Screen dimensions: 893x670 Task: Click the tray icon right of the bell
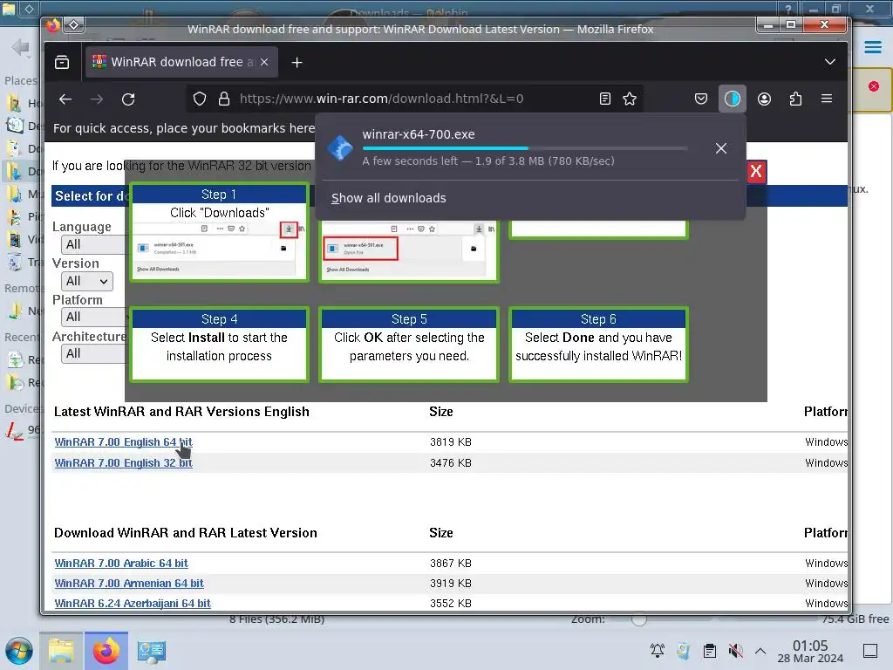pyautogui.click(x=684, y=651)
